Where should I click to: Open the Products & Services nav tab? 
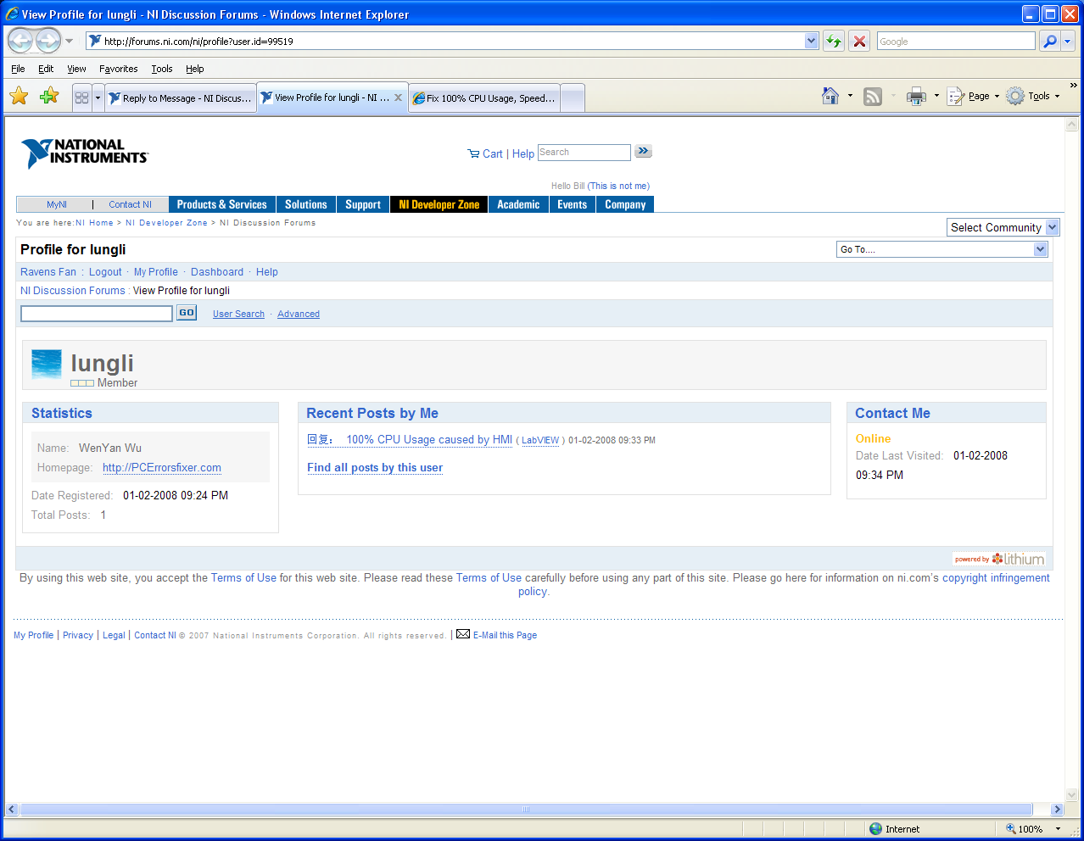pyautogui.click(x=221, y=204)
